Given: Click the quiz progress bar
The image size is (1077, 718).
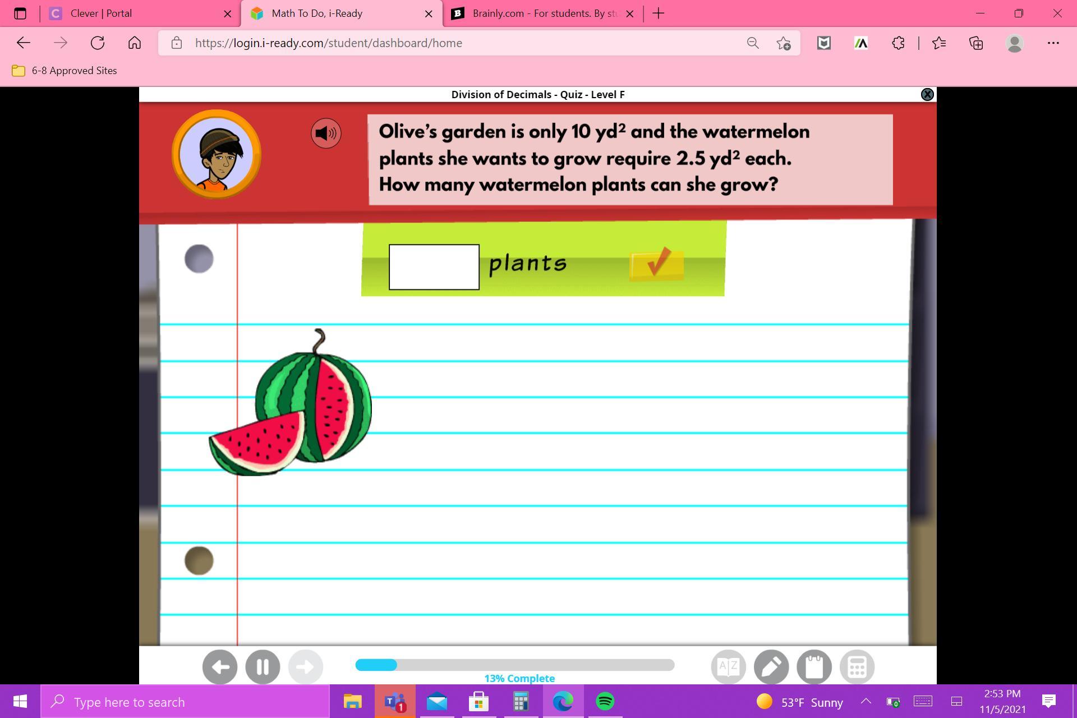Looking at the screenshot, I should coord(514,665).
